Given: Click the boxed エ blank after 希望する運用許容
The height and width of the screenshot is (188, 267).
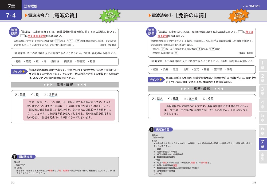Looking at the screenshot, I should pyautogui.click(x=176, y=53).
